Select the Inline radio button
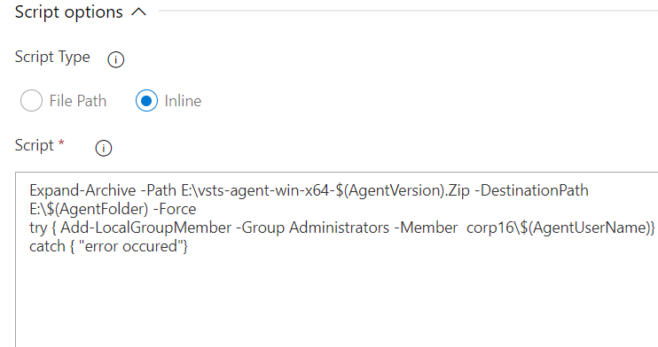 point(146,101)
